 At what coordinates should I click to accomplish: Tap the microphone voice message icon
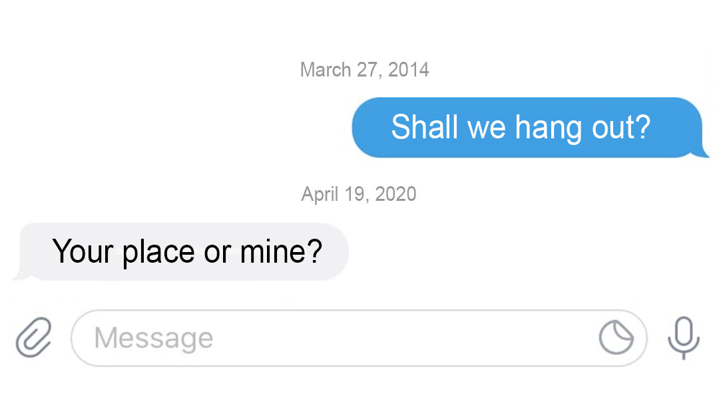683,338
